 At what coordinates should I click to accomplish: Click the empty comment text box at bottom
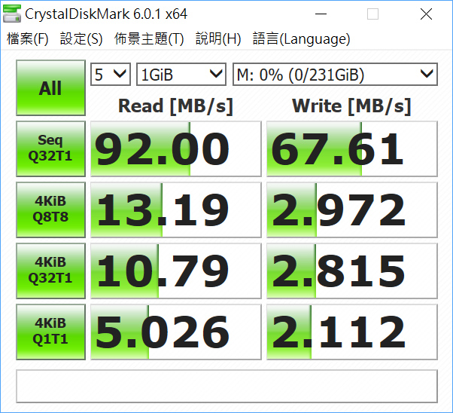[x=226, y=386]
